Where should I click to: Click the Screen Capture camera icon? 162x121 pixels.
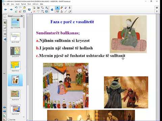[x=38, y=8]
